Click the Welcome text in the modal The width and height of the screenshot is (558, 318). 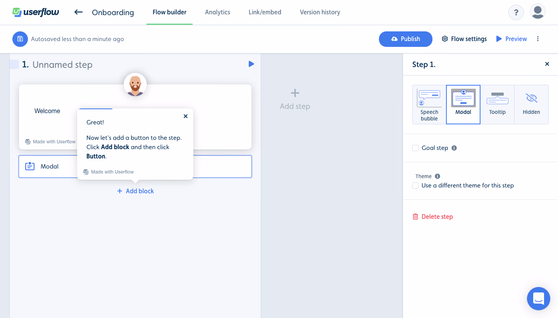click(47, 111)
